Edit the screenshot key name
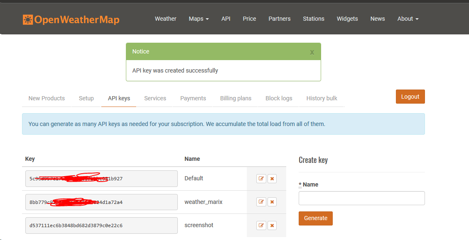This screenshot has height=240, width=469. (x=261, y=225)
